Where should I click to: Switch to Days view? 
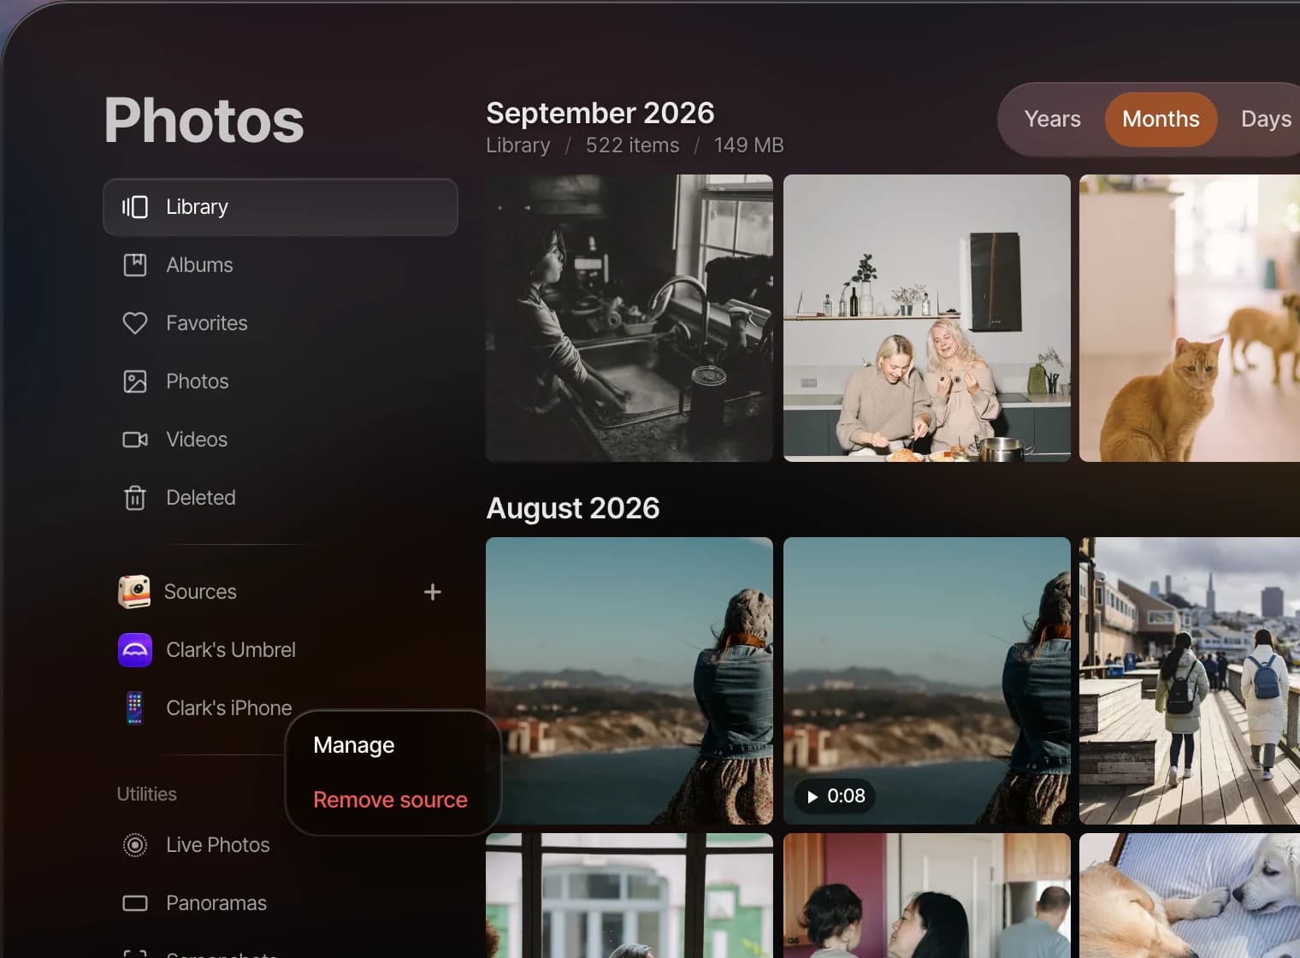[x=1266, y=119]
